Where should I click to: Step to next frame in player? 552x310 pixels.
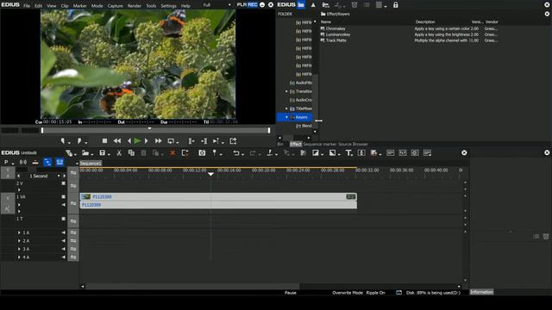point(146,141)
